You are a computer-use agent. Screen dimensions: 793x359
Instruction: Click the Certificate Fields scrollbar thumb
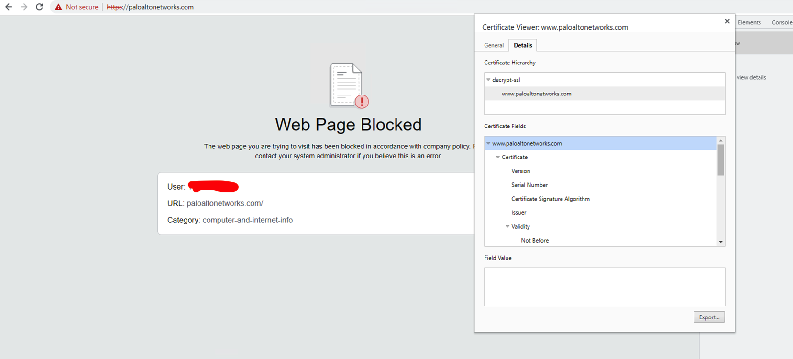coord(721,160)
